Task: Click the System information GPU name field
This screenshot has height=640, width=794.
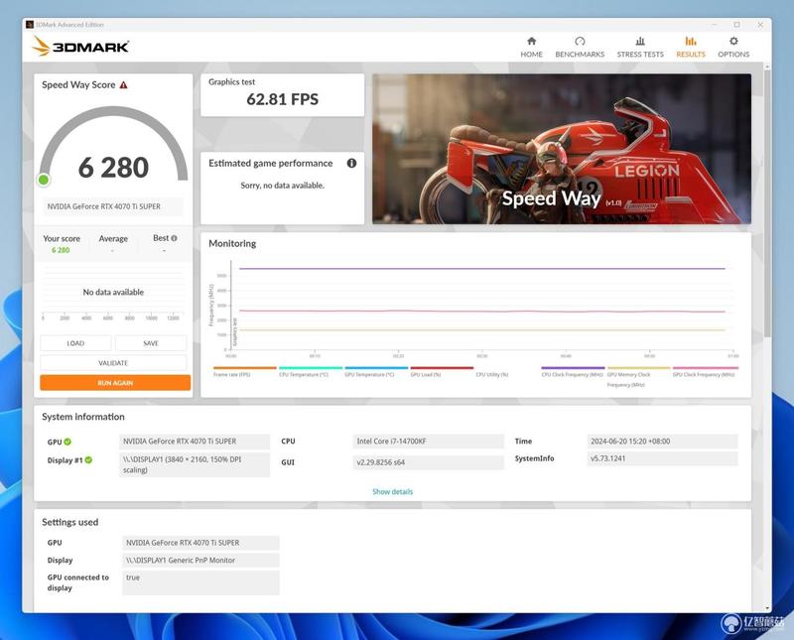Action: (x=195, y=441)
